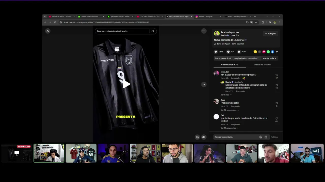This screenshot has height=182, width=325.
Task: Like the video with heart icon
Action: coord(216,52)
